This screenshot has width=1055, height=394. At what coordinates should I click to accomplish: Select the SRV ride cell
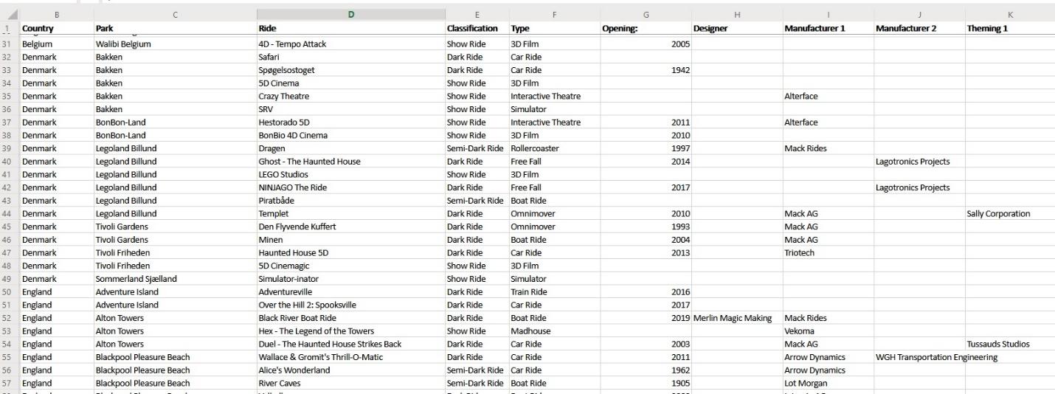(x=351, y=109)
